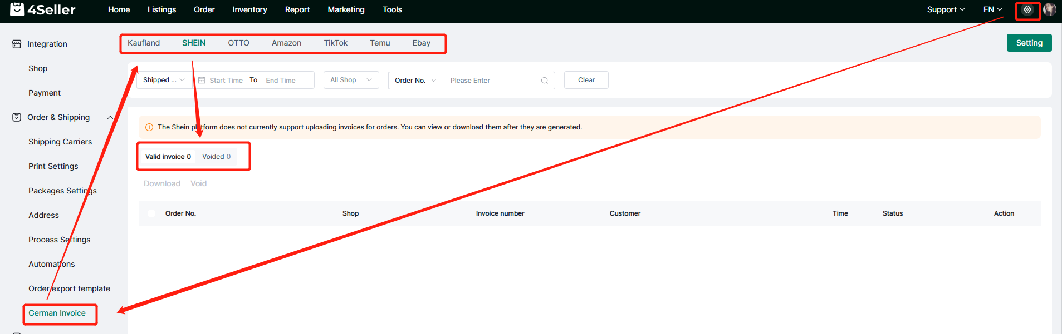Viewport: 1062px width, 334px height.
Task: Open the user profile avatar
Action: (x=1049, y=9)
